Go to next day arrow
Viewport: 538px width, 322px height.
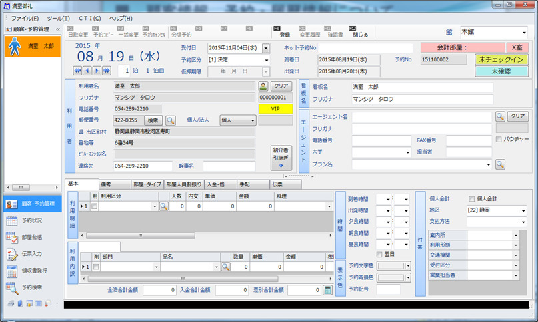click(x=97, y=71)
